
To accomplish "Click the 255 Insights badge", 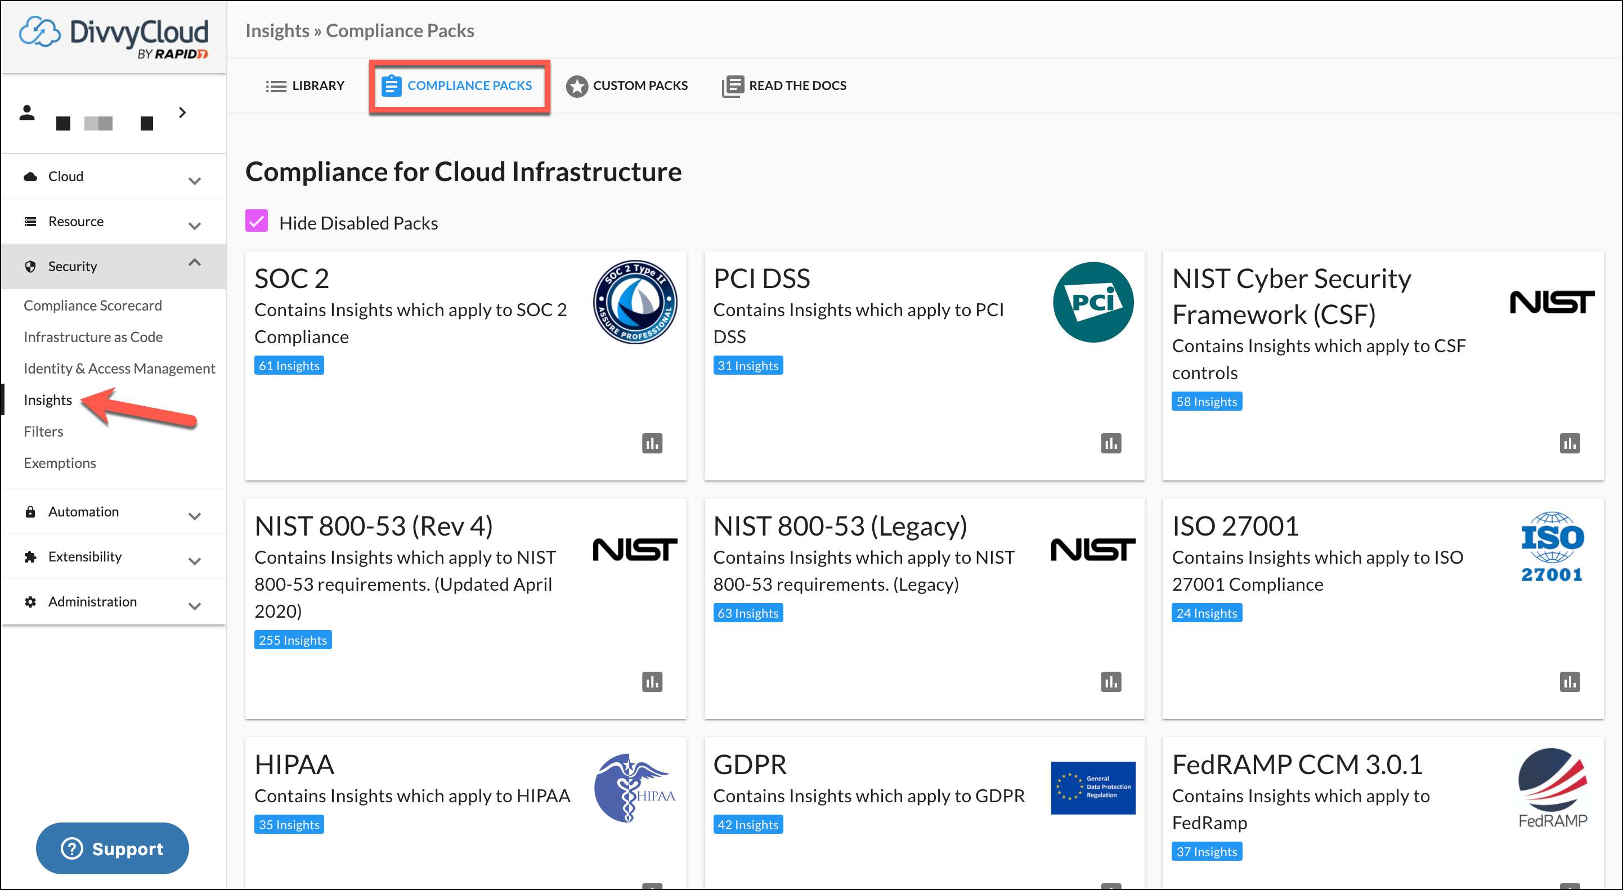I will (293, 640).
